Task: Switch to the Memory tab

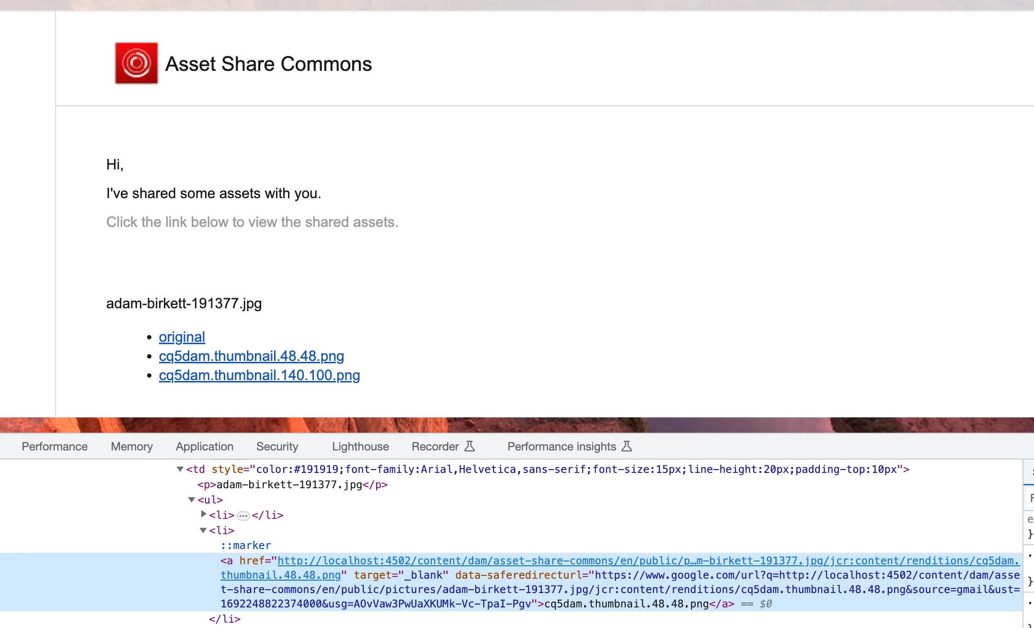Action: [x=132, y=446]
